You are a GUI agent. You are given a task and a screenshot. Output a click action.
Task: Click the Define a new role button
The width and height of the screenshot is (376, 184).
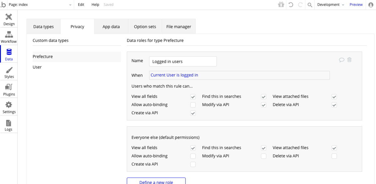pyautogui.click(x=156, y=181)
